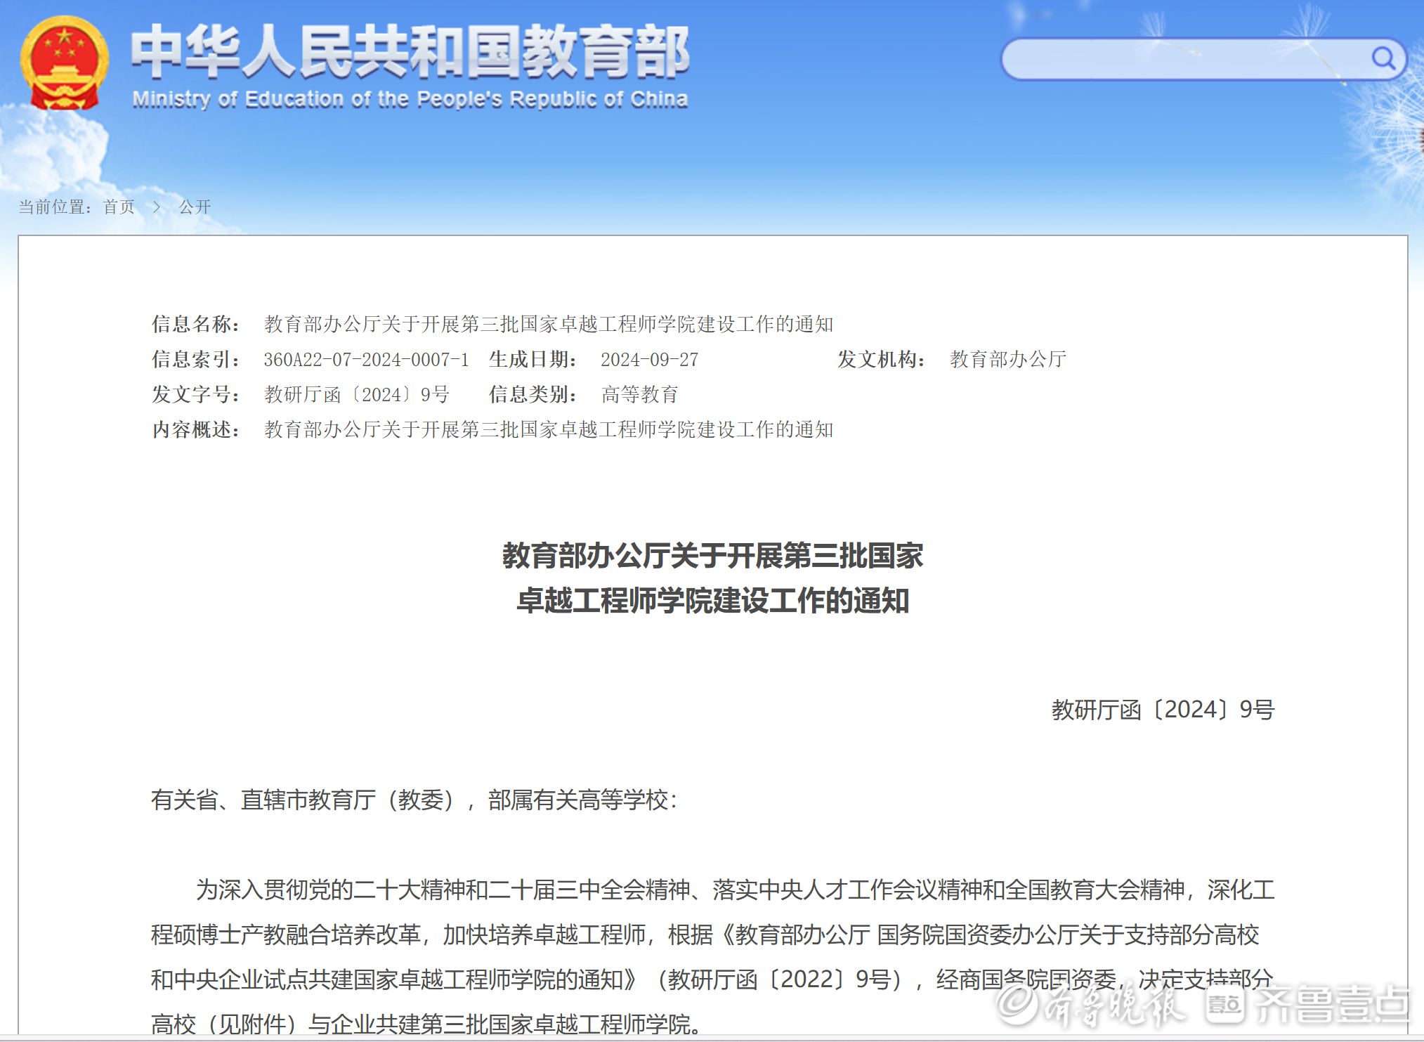Click the 当前位置 breadcrumb label

[55, 207]
